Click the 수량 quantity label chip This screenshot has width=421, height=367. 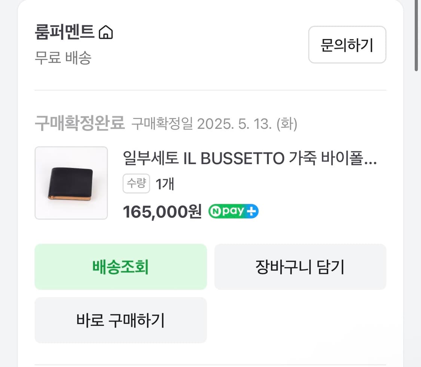click(136, 183)
